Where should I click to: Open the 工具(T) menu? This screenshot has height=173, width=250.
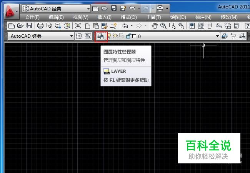pyautogui.click(x=153, y=17)
